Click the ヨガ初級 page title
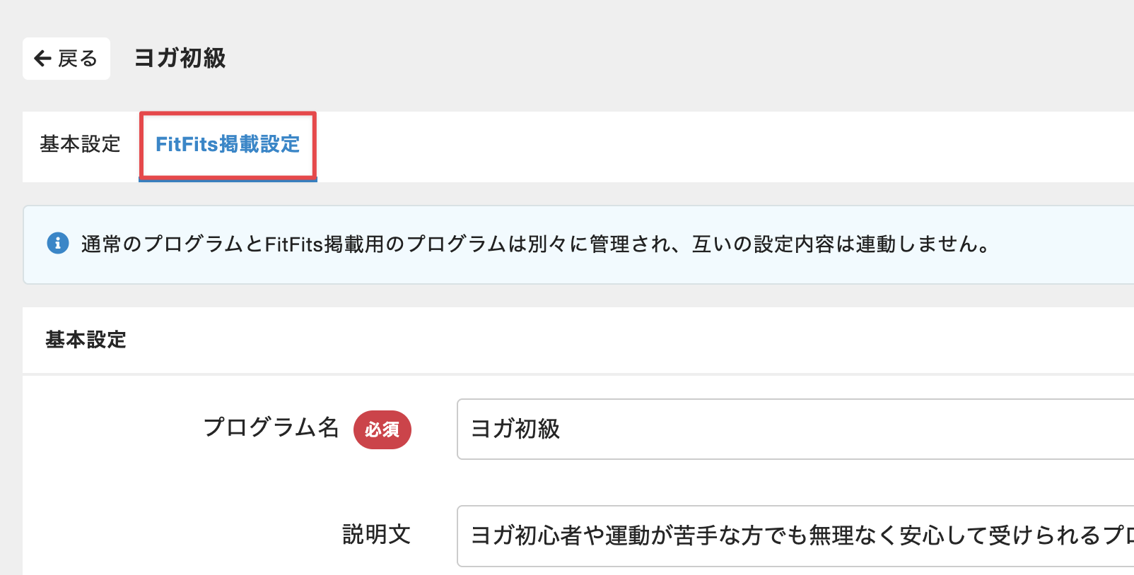 pos(180,58)
